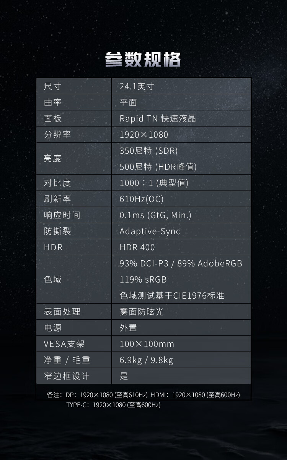
Task: Select the Rapid TN 快速液晶 panel value
Action: pos(158,119)
